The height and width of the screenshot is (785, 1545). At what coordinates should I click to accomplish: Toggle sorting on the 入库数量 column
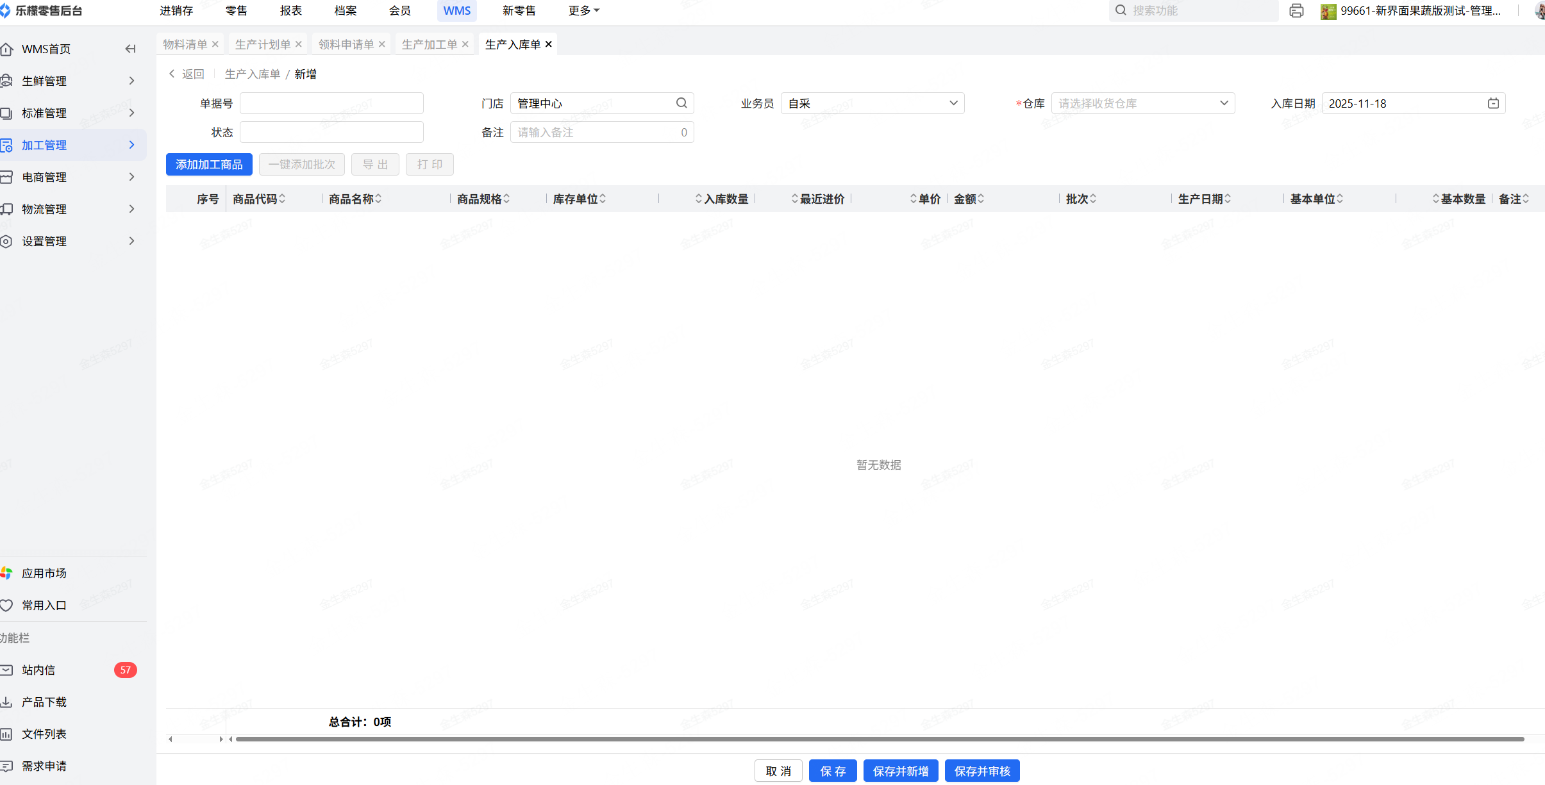tap(699, 199)
